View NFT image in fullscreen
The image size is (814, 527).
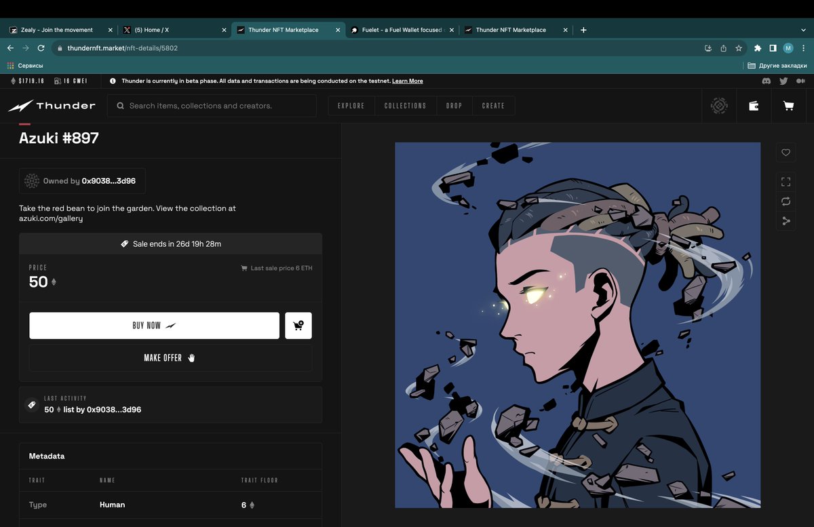786,182
